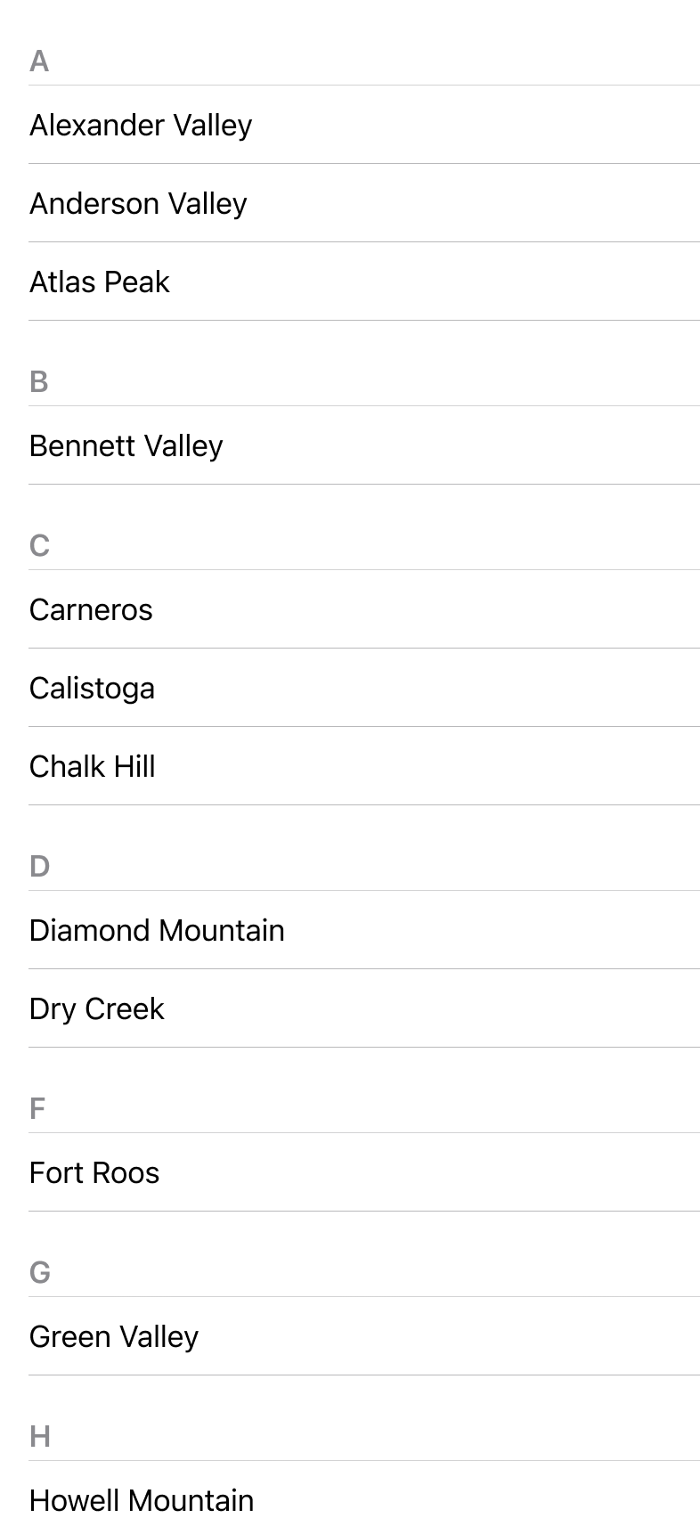Choose the Dry Creek entry
The image size is (700, 1518).
[96, 1009]
